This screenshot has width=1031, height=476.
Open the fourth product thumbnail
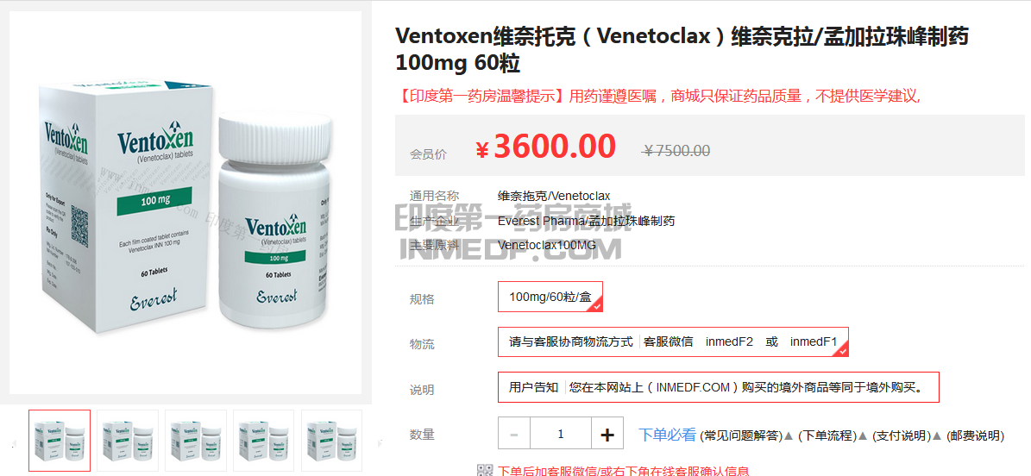(264, 441)
